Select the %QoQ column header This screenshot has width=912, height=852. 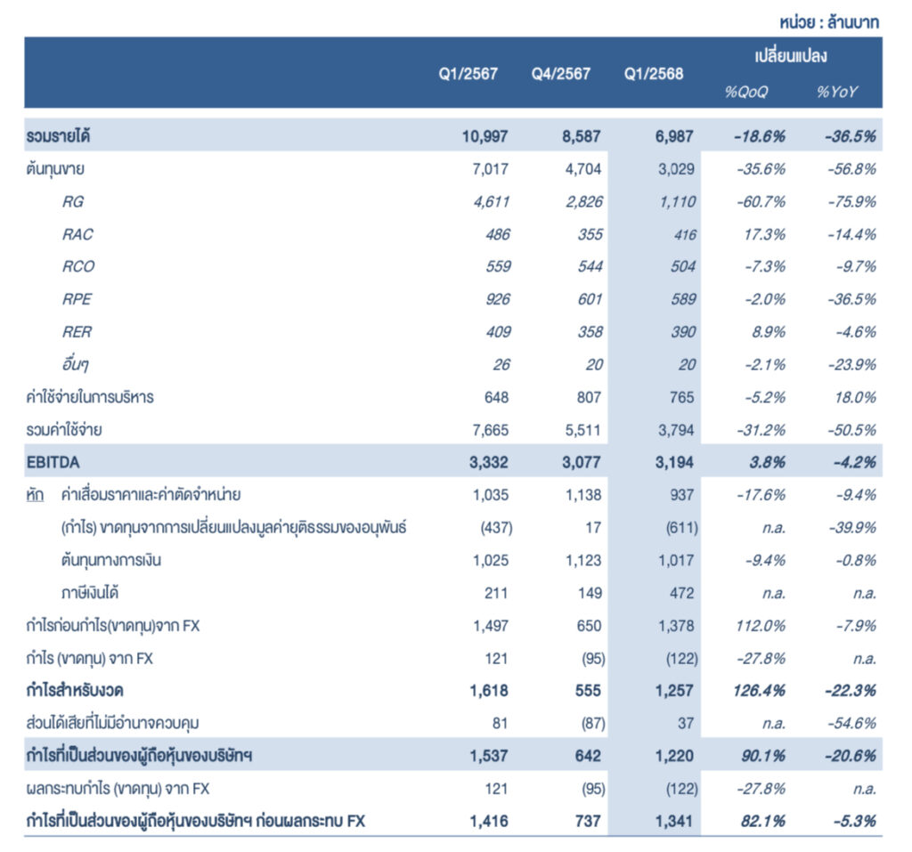click(745, 93)
